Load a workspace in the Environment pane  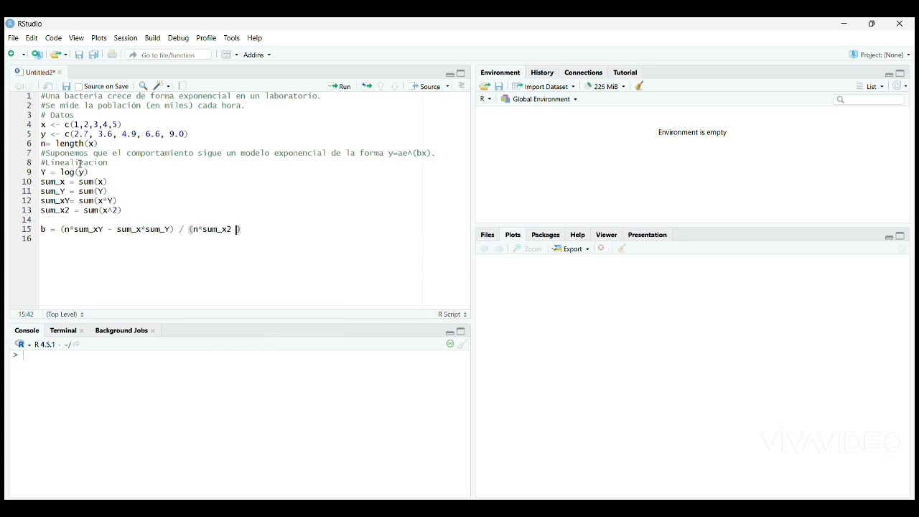click(485, 86)
